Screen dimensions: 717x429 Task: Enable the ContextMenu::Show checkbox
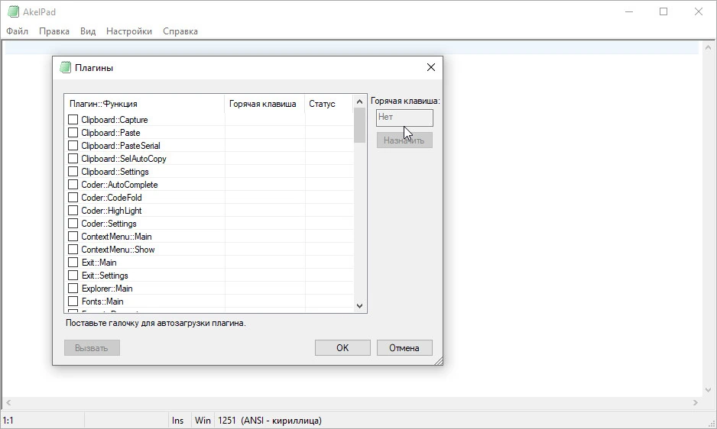pos(73,250)
